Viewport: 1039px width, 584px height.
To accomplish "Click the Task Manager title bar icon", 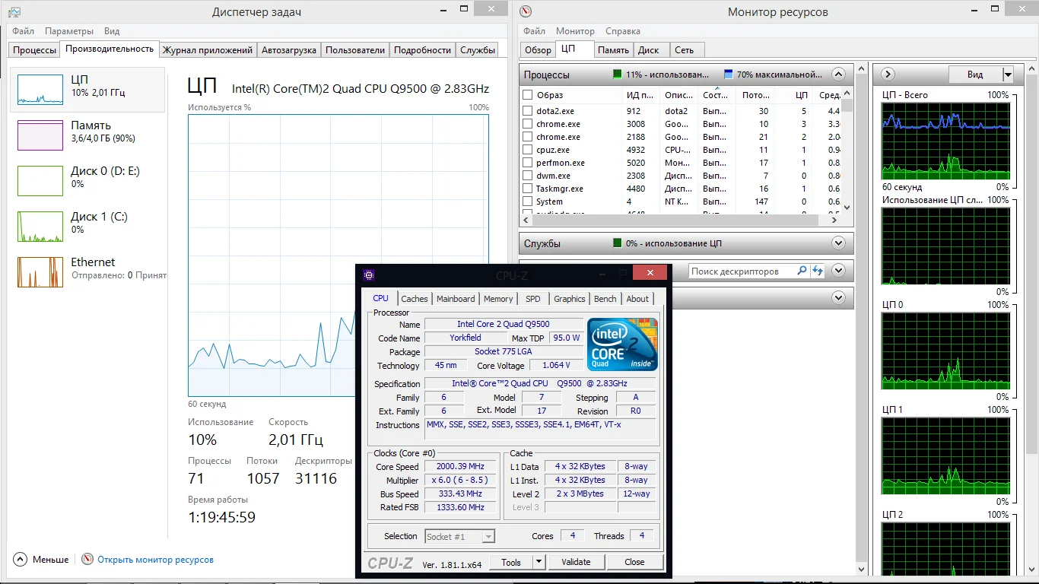I will point(14,11).
